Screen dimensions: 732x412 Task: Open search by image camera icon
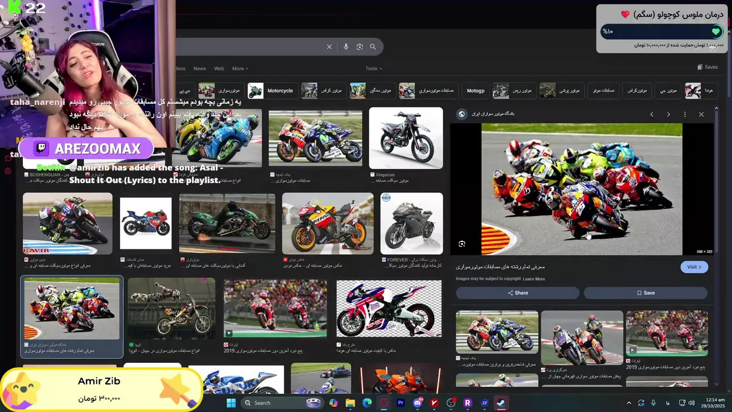[359, 47]
